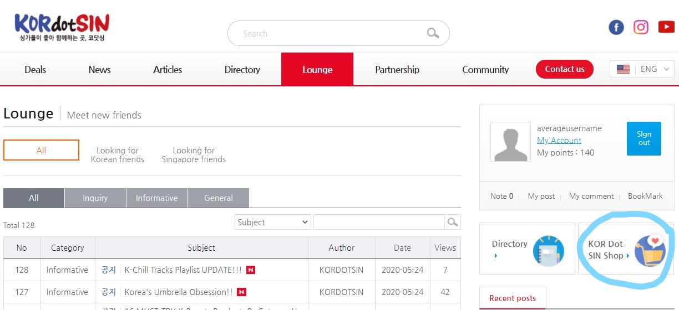Click the Subject column header
This screenshot has width=679, height=310.
[201, 248]
